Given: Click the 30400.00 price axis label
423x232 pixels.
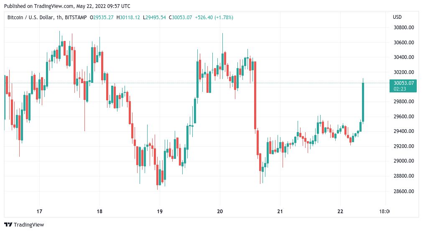Looking at the screenshot, I should [403, 57].
